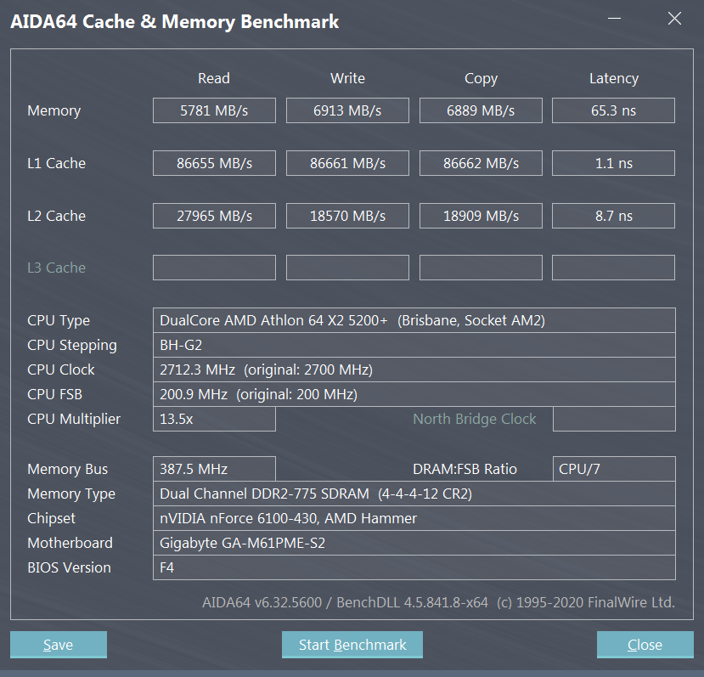Click the DRAM:FSB Ratio value CPU/7

[614, 469]
